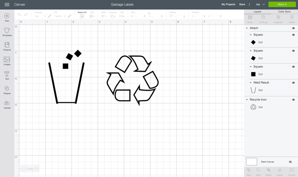Create a New project from the sidebar

(7, 18)
